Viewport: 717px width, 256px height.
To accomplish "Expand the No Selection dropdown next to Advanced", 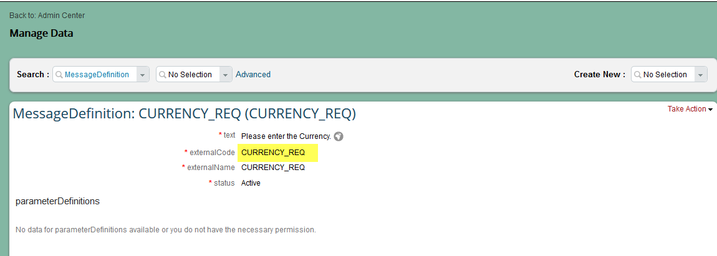I will 226,75.
